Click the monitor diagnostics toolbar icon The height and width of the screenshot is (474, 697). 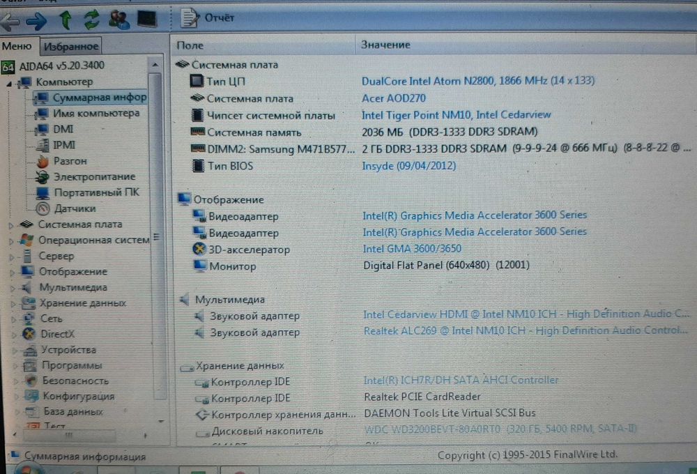click(146, 19)
